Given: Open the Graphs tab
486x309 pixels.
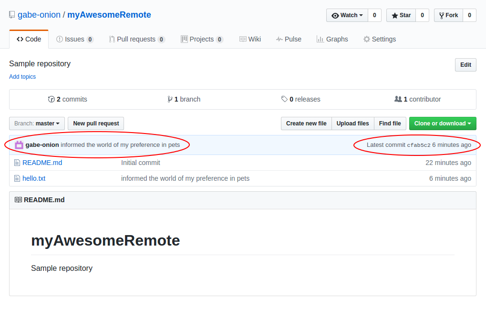Looking at the screenshot, I should click(x=332, y=40).
